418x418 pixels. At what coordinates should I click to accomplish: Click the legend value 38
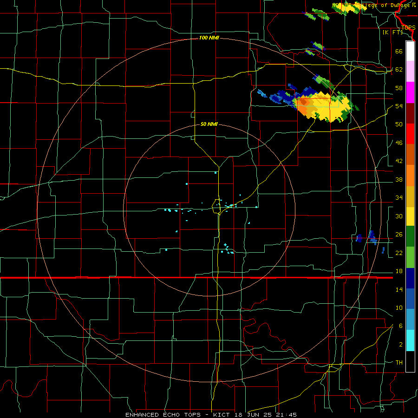(x=399, y=179)
